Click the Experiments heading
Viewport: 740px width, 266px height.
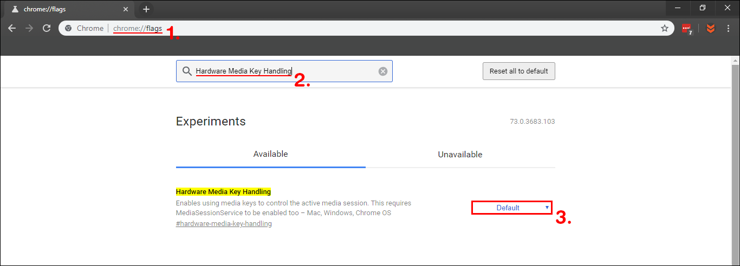point(211,121)
